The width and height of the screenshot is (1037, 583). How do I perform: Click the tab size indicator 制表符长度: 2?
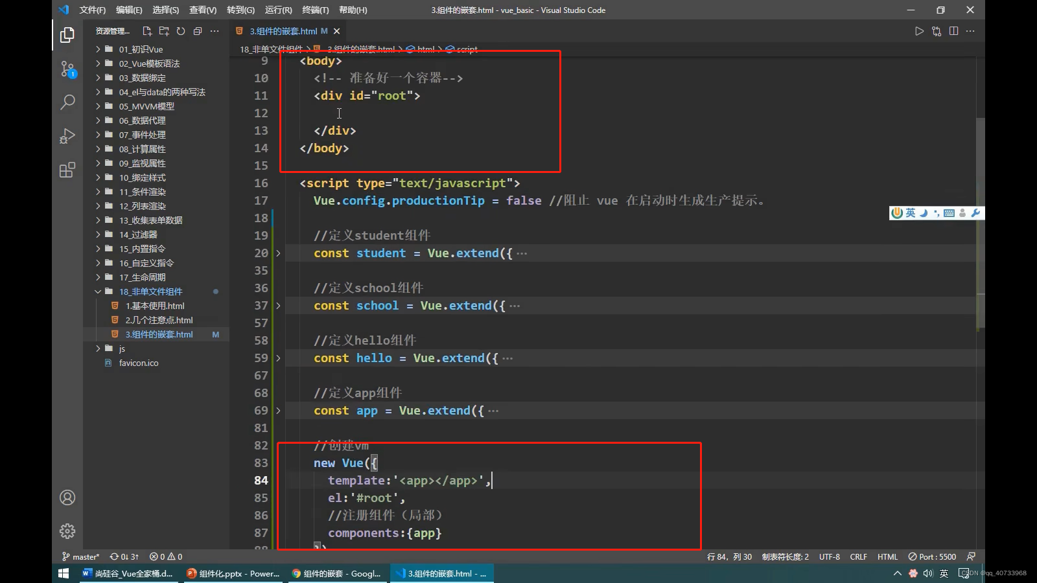785,556
